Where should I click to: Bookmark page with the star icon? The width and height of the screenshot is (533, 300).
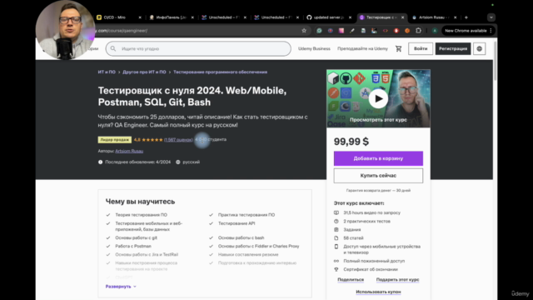[x=304, y=31]
